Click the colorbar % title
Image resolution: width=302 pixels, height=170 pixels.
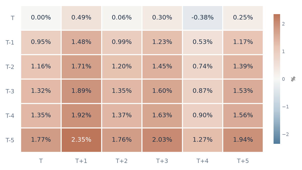pos(293,79)
